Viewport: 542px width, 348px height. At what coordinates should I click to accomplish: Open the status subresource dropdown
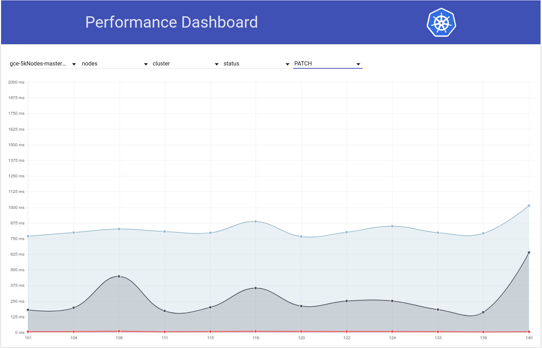point(257,64)
